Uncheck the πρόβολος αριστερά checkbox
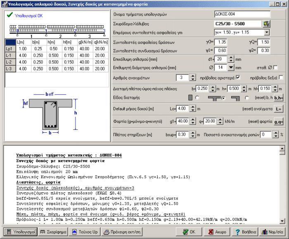Screen dimensions: 289x239 click(237, 77)
